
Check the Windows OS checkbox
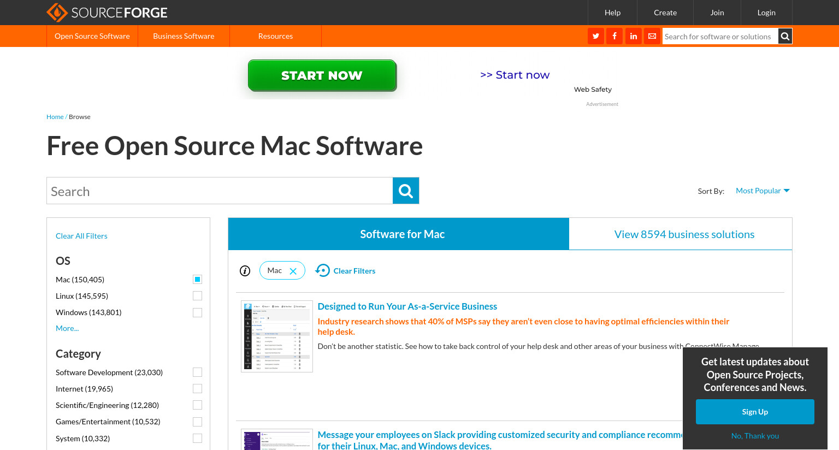pos(198,312)
